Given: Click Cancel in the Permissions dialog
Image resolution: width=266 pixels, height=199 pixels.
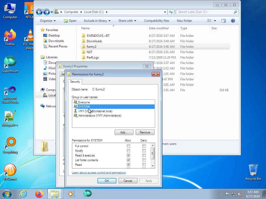Looking at the screenshot, I should tap(128, 181).
